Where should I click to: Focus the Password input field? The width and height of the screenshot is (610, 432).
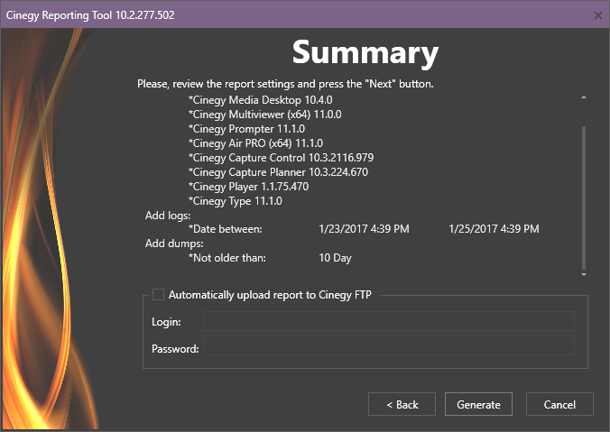pyautogui.click(x=389, y=345)
